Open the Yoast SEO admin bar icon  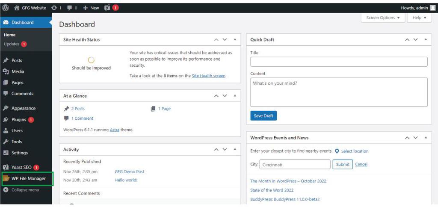point(107,8)
